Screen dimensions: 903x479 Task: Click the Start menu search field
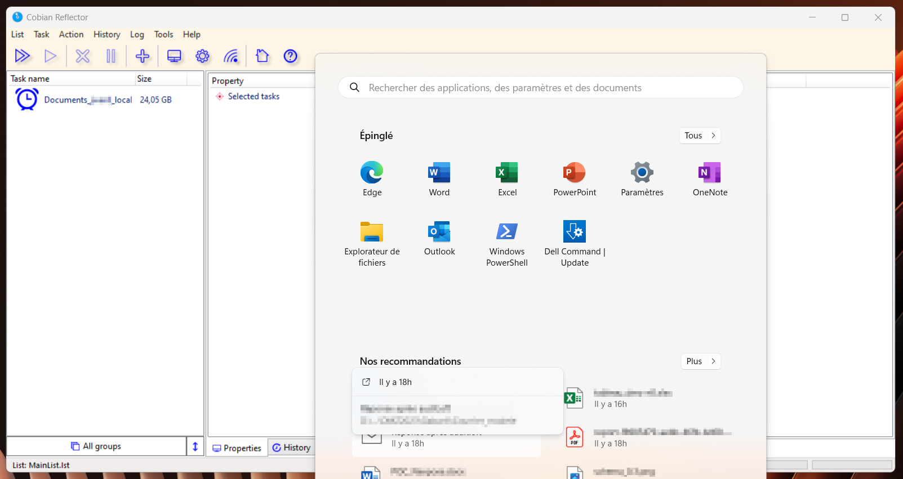(x=541, y=88)
